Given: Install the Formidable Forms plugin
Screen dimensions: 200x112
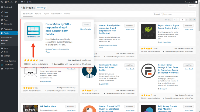Looking at the screenshot, I should (x=188, y=65).
